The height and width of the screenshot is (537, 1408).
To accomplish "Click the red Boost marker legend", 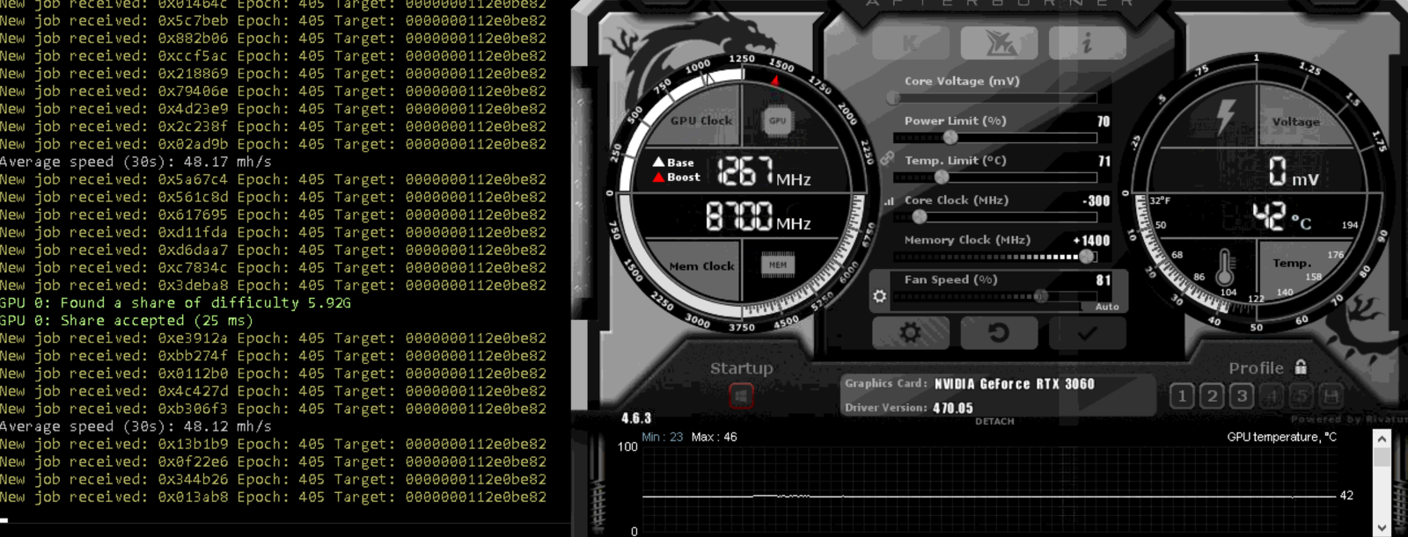I will [676, 177].
